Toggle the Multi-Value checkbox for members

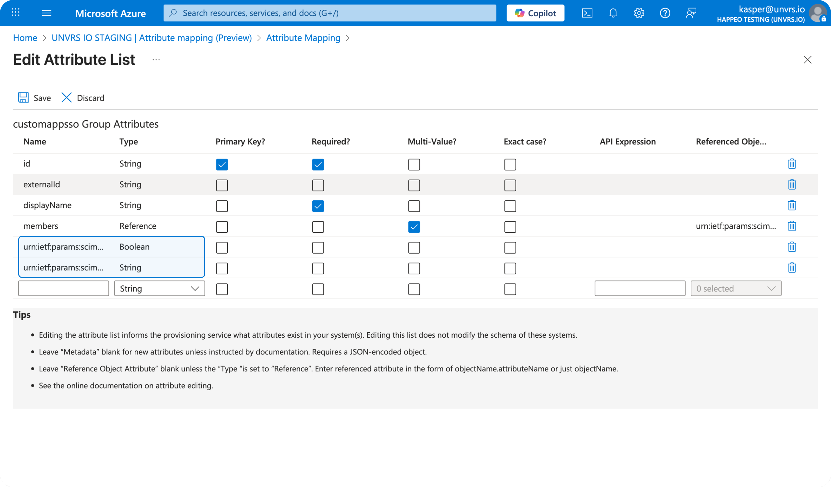(x=414, y=227)
